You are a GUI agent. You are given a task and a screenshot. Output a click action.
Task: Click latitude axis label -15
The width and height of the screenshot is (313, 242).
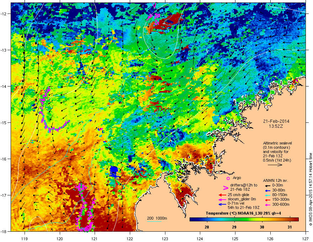tap(4, 122)
